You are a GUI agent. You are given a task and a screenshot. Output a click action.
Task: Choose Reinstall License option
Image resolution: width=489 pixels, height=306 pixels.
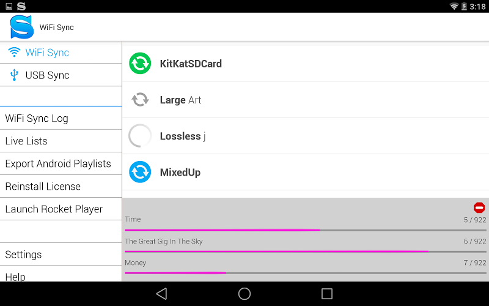[43, 186]
